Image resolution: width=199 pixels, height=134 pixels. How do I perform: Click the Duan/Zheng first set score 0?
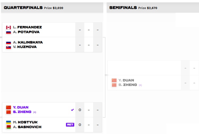(80, 110)
